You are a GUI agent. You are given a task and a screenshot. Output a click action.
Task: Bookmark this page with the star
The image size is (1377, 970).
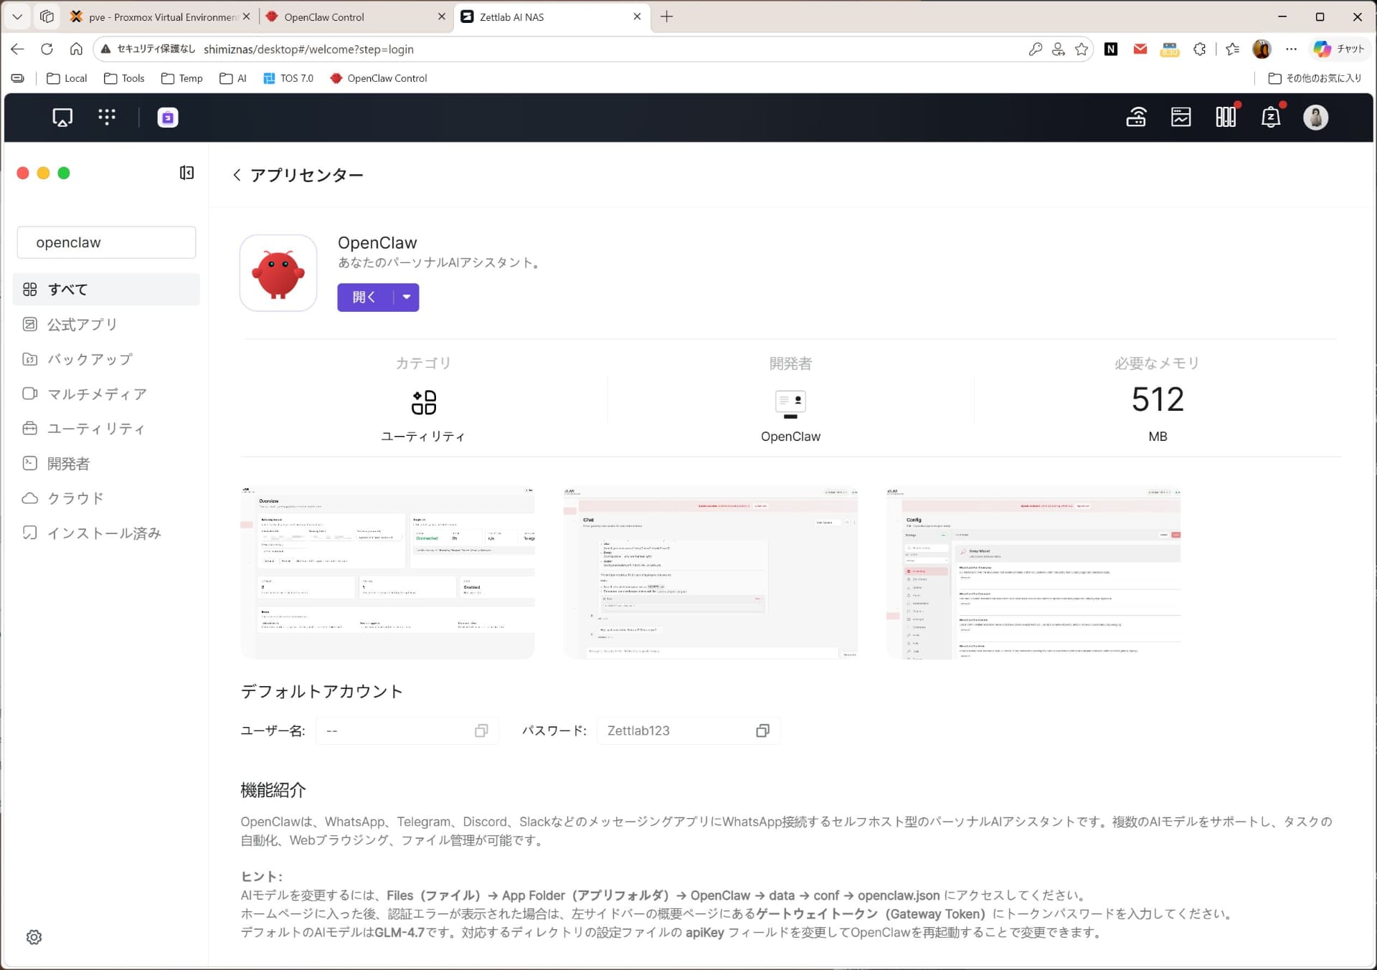(1082, 49)
